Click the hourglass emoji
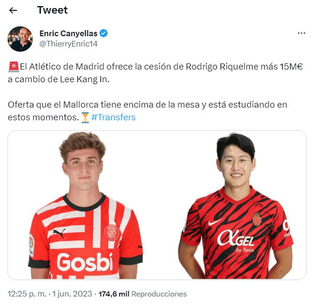 [85, 117]
